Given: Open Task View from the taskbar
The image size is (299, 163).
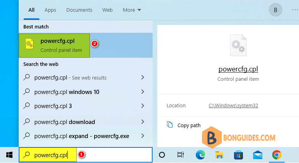Looking at the screenshot, I should click(x=180, y=155).
